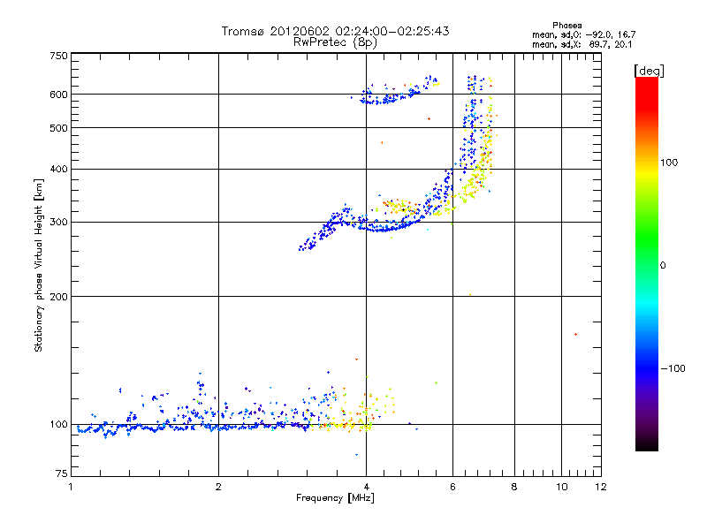Screen dimensions: 707x530
Task: Click the y-axis label '100'
Action: tap(58, 425)
